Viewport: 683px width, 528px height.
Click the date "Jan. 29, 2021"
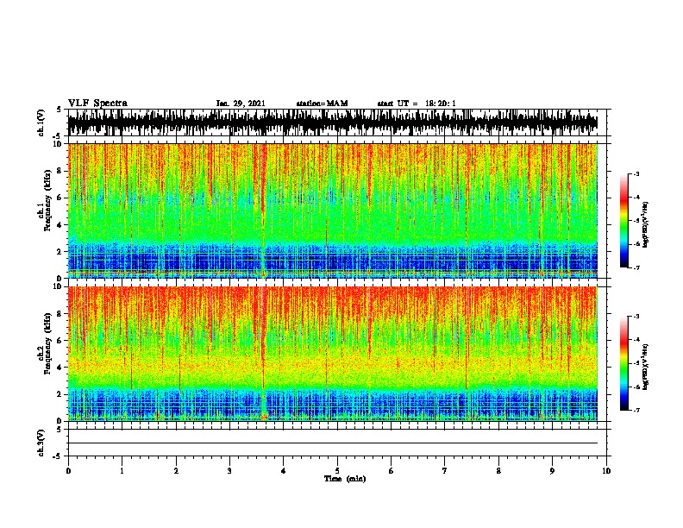click(x=241, y=104)
